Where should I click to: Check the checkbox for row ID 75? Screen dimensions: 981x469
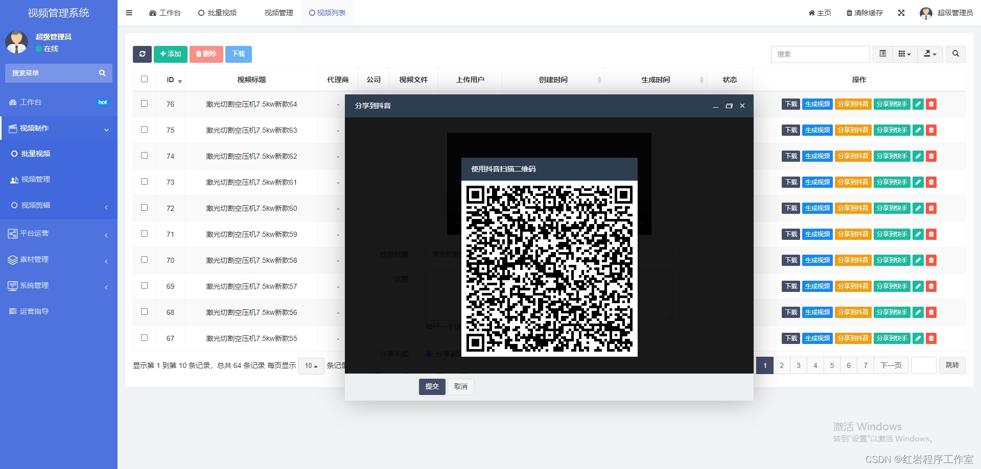[144, 130]
